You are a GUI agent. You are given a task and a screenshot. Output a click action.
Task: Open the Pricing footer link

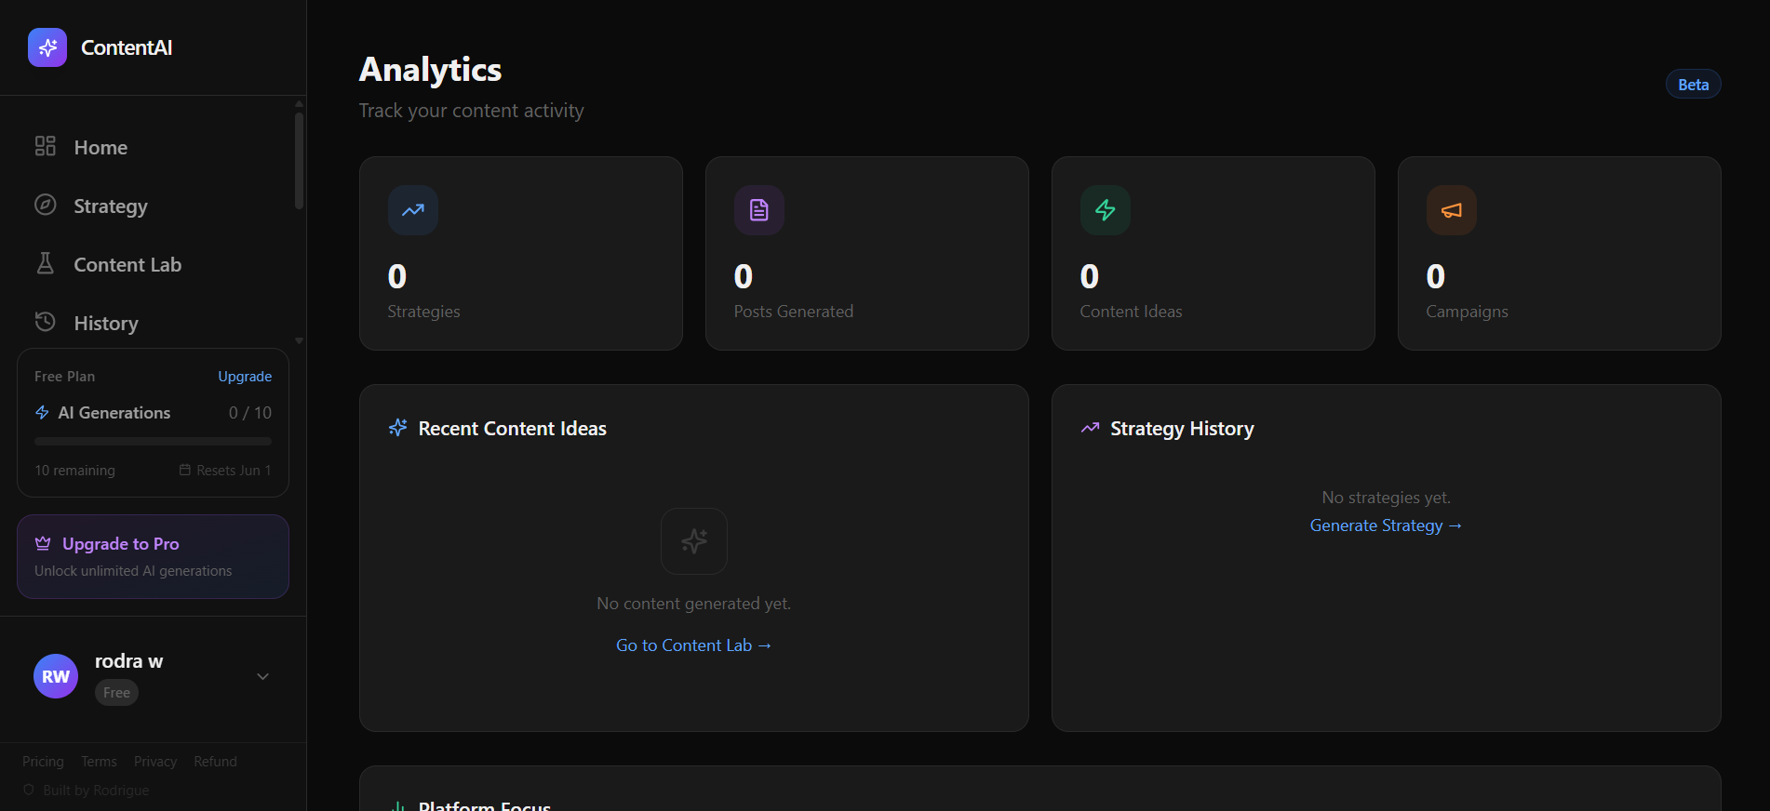43,761
